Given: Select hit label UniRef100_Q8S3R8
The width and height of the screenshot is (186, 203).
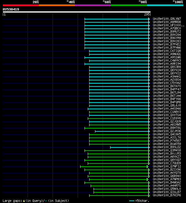Looking at the screenshot, I should point(167,67).
